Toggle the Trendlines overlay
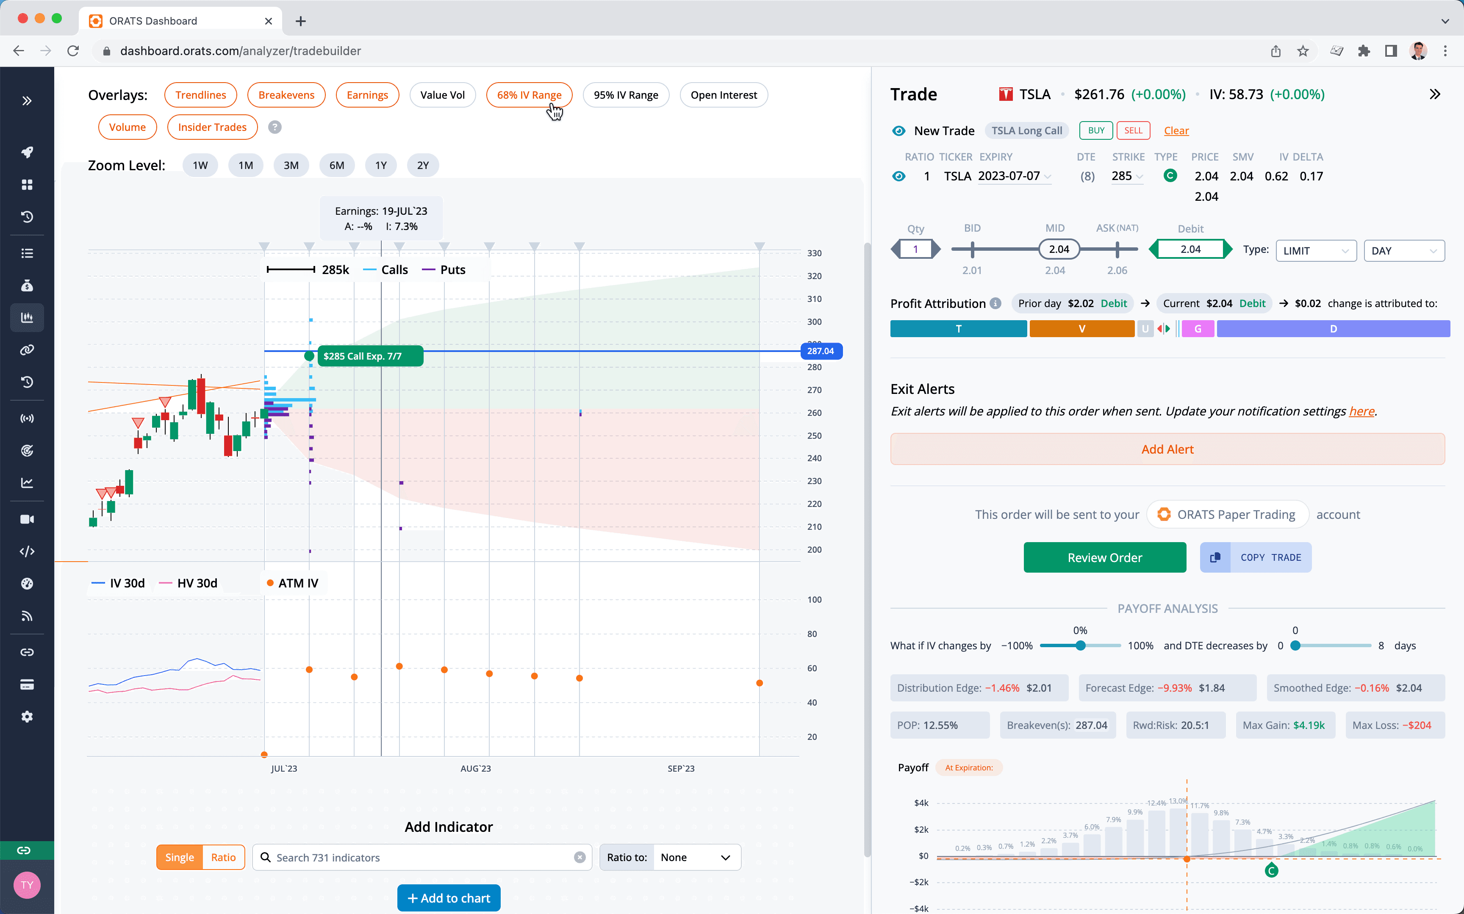 [x=201, y=95]
